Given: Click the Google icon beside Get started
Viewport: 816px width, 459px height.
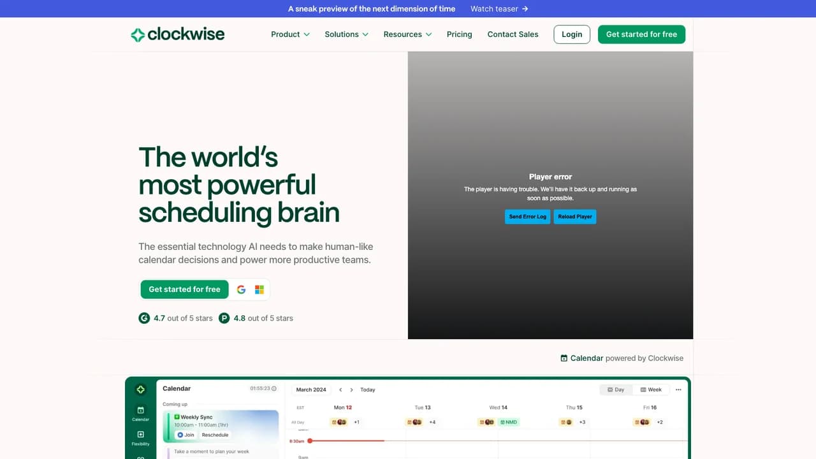Looking at the screenshot, I should coord(241,289).
